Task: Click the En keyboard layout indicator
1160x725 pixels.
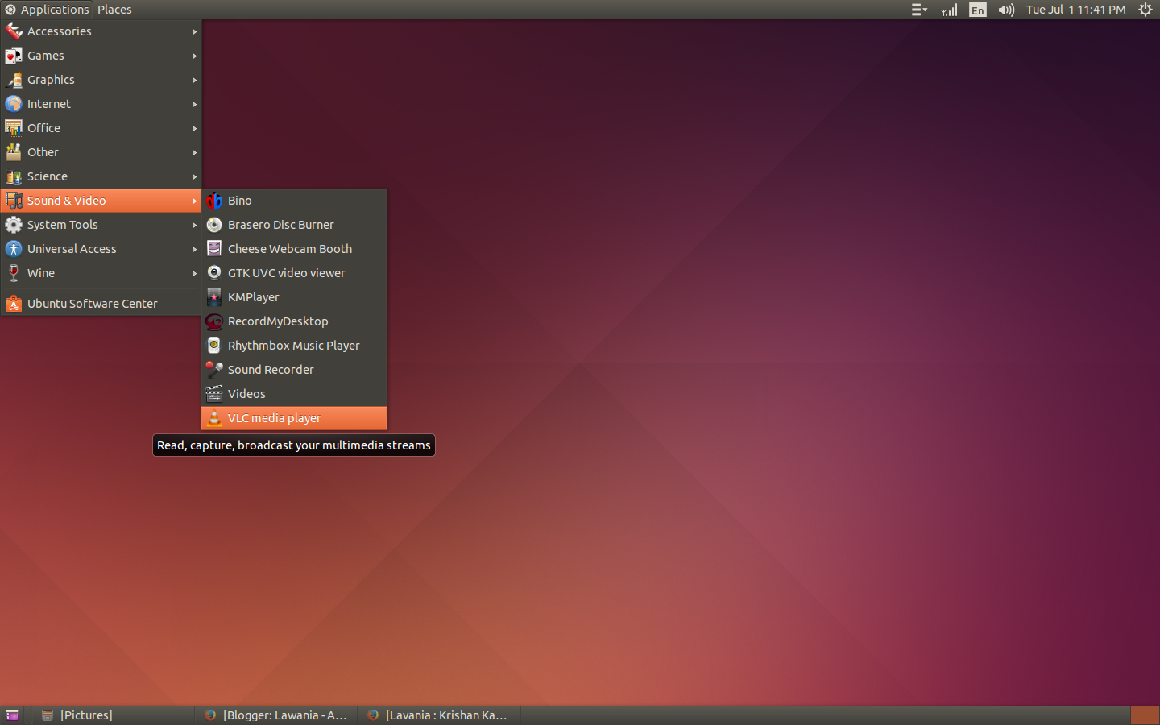Action: click(977, 10)
